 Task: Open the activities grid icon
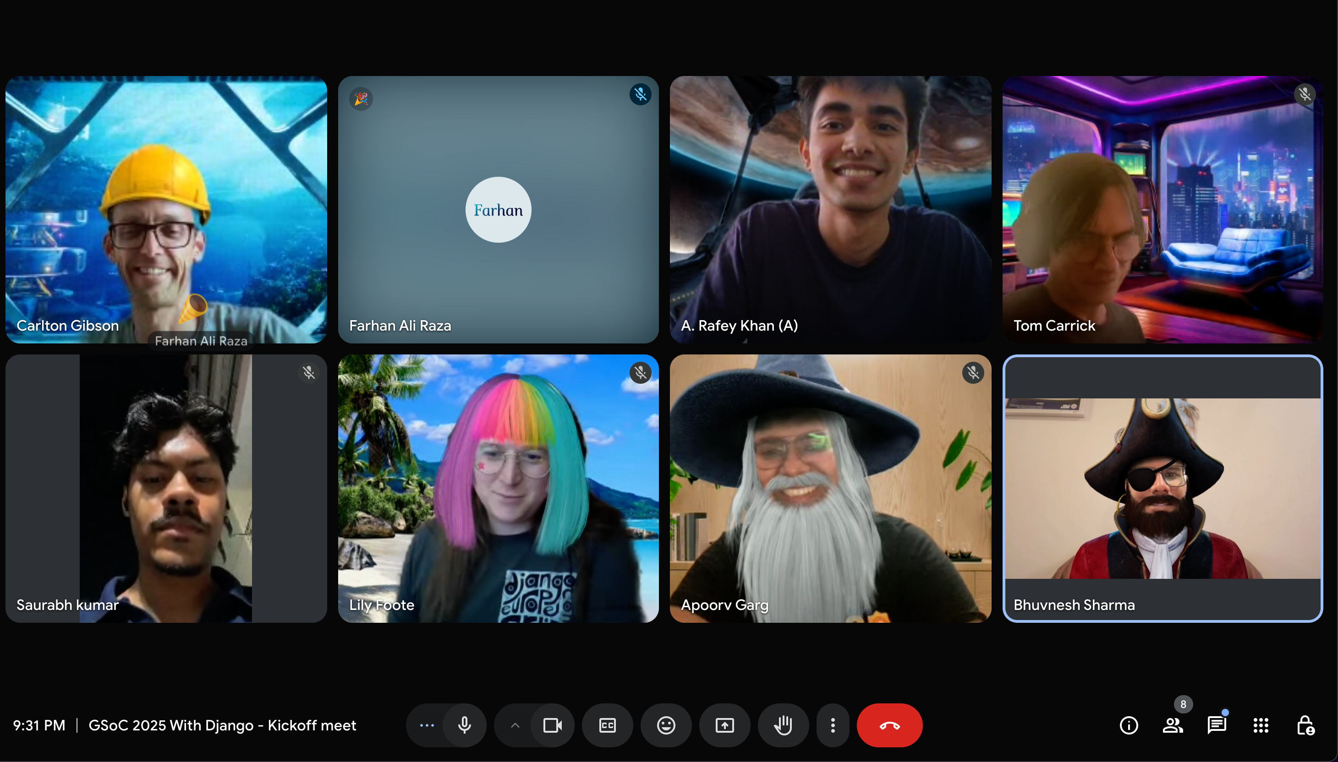1261,725
